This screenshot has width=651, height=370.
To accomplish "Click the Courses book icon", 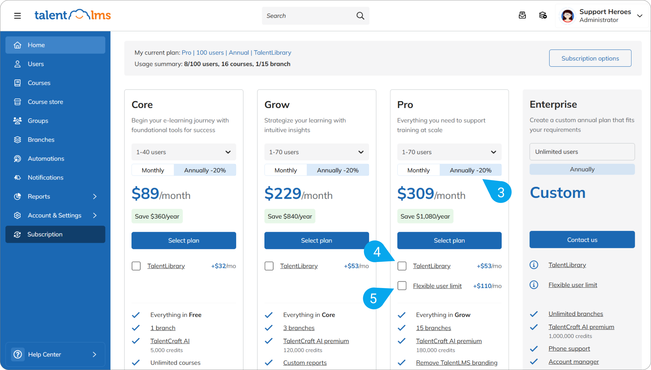I will pos(18,83).
